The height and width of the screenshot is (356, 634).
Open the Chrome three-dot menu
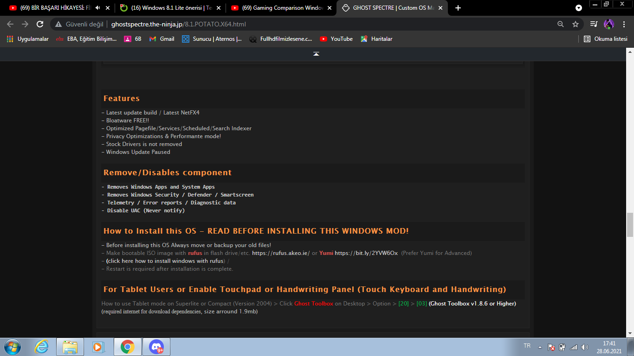click(x=624, y=24)
